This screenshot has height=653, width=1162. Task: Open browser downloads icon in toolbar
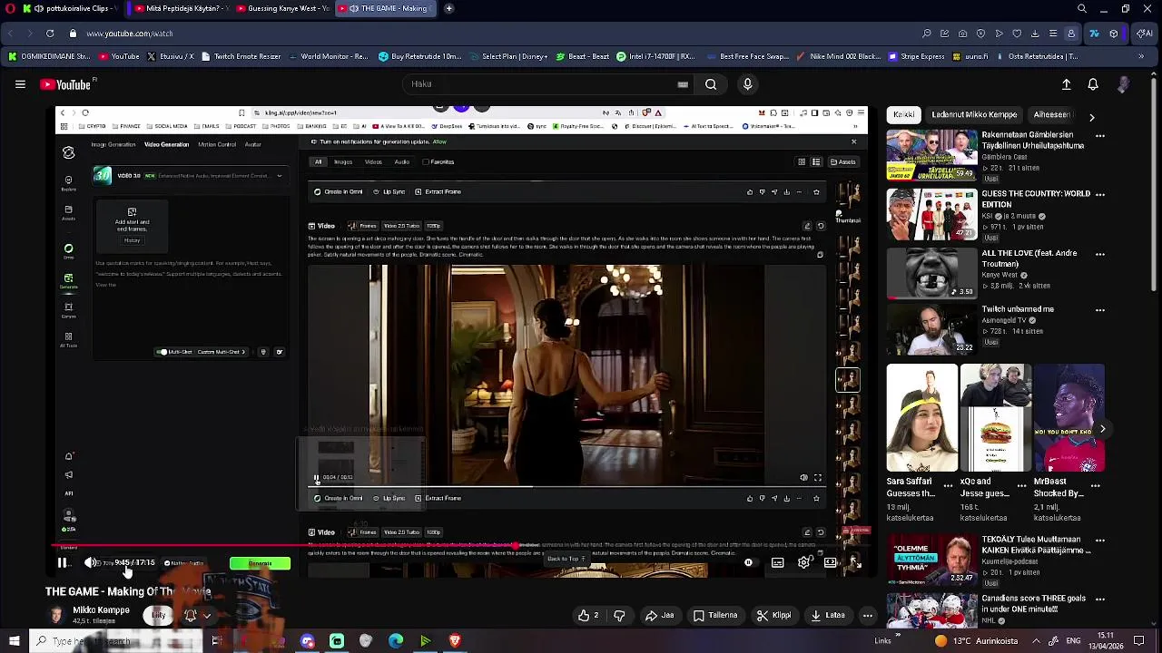[x=1035, y=34]
